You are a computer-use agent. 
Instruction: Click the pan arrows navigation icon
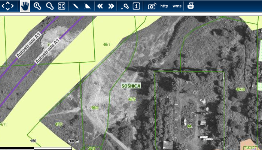click(9, 6)
